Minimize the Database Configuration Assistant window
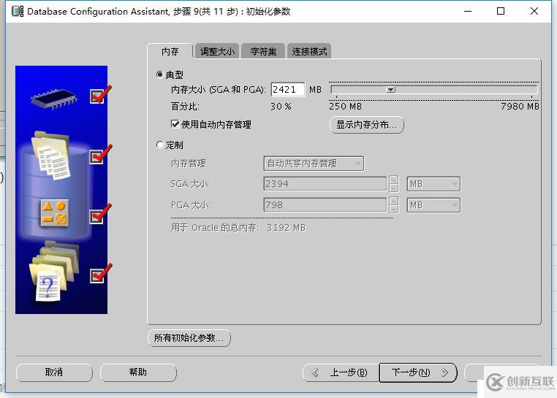This screenshot has height=398, width=557. pyautogui.click(x=468, y=12)
